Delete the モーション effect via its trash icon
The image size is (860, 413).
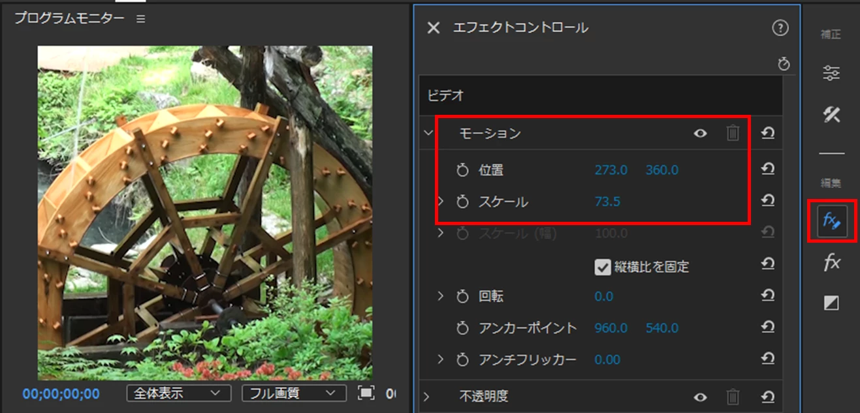[x=733, y=133]
